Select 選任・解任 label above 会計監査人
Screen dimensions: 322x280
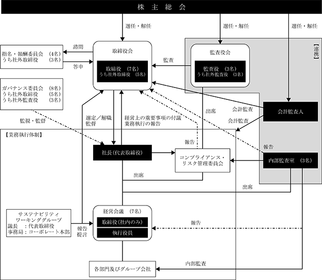coord(304,26)
